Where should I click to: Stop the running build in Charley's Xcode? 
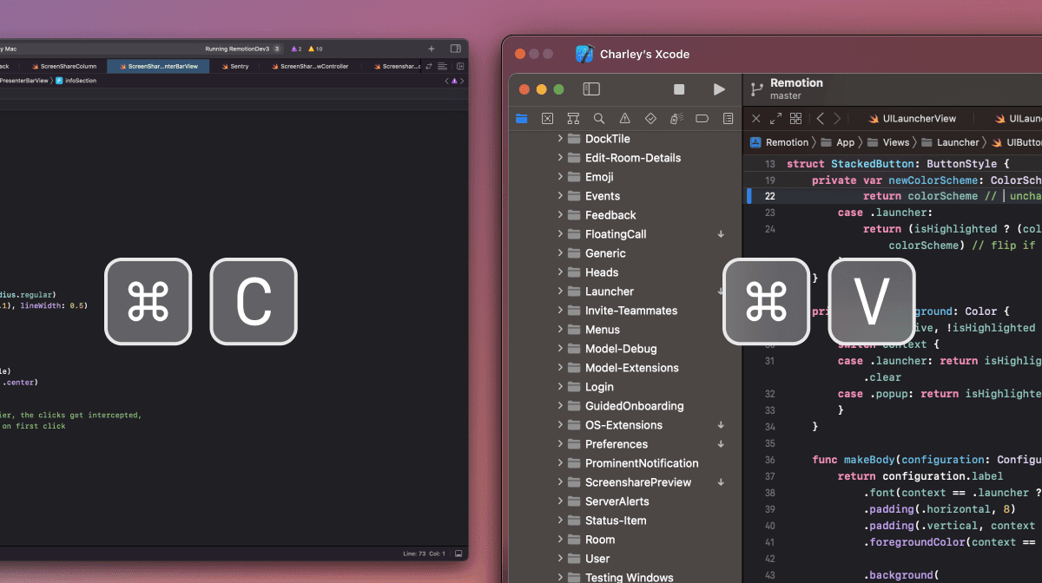click(x=679, y=89)
